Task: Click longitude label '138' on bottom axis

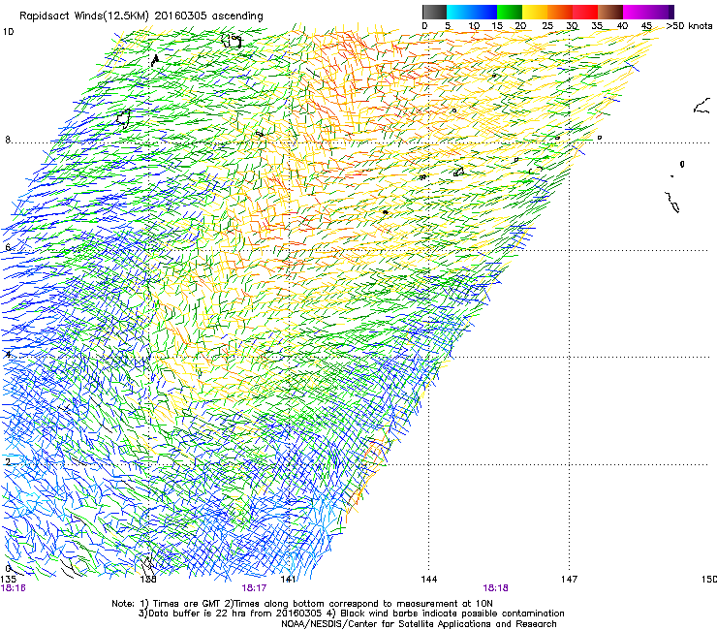Action: [148, 580]
